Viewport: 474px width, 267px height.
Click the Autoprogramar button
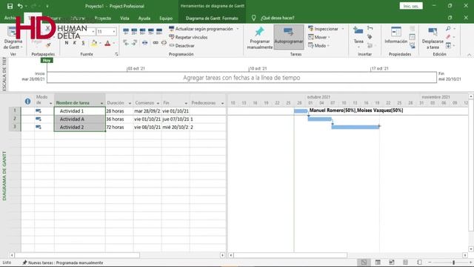pyautogui.click(x=289, y=37)
